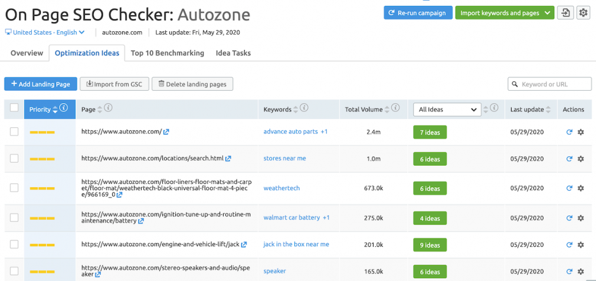This screenshot has width=596, height=281.
Task: Open United States - English location dropdown
Action: pos(45,32)
